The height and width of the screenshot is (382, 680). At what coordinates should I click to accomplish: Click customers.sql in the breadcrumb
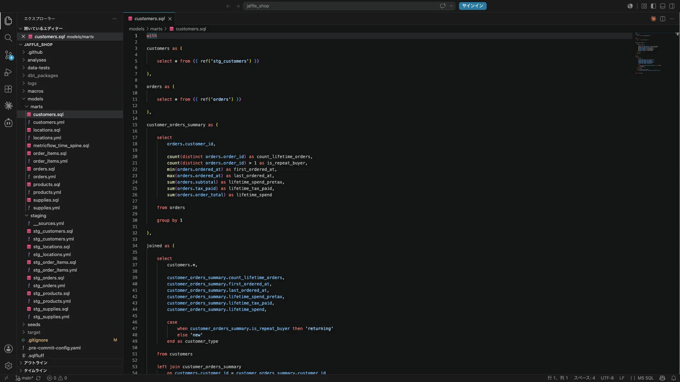(191, 29)
